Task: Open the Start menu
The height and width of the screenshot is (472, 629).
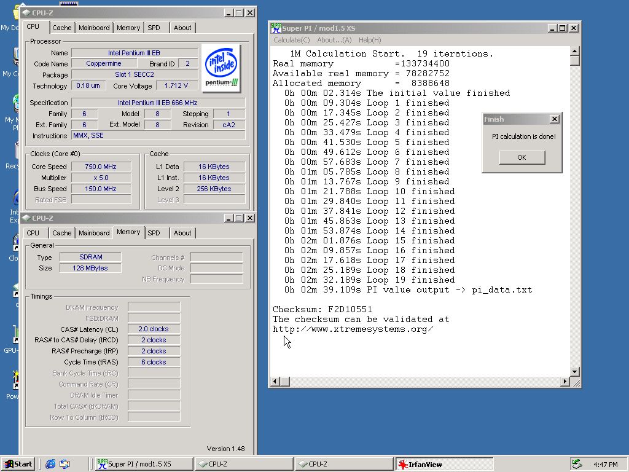Action: 18,464
